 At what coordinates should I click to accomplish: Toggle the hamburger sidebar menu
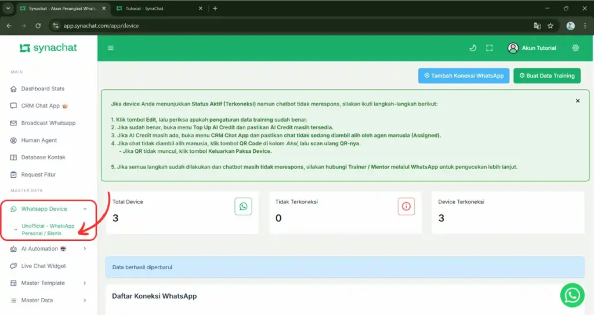[111, 48]
